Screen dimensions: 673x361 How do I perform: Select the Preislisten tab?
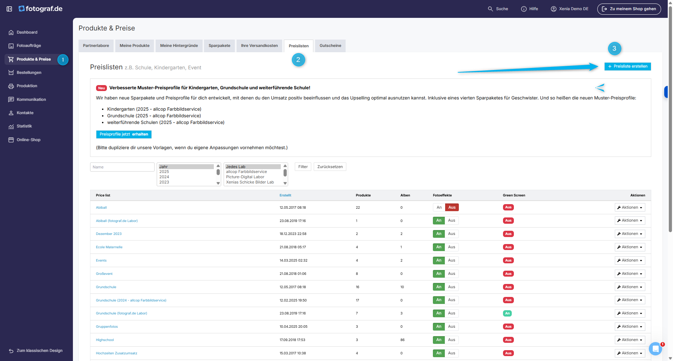(x=299, y=46)
